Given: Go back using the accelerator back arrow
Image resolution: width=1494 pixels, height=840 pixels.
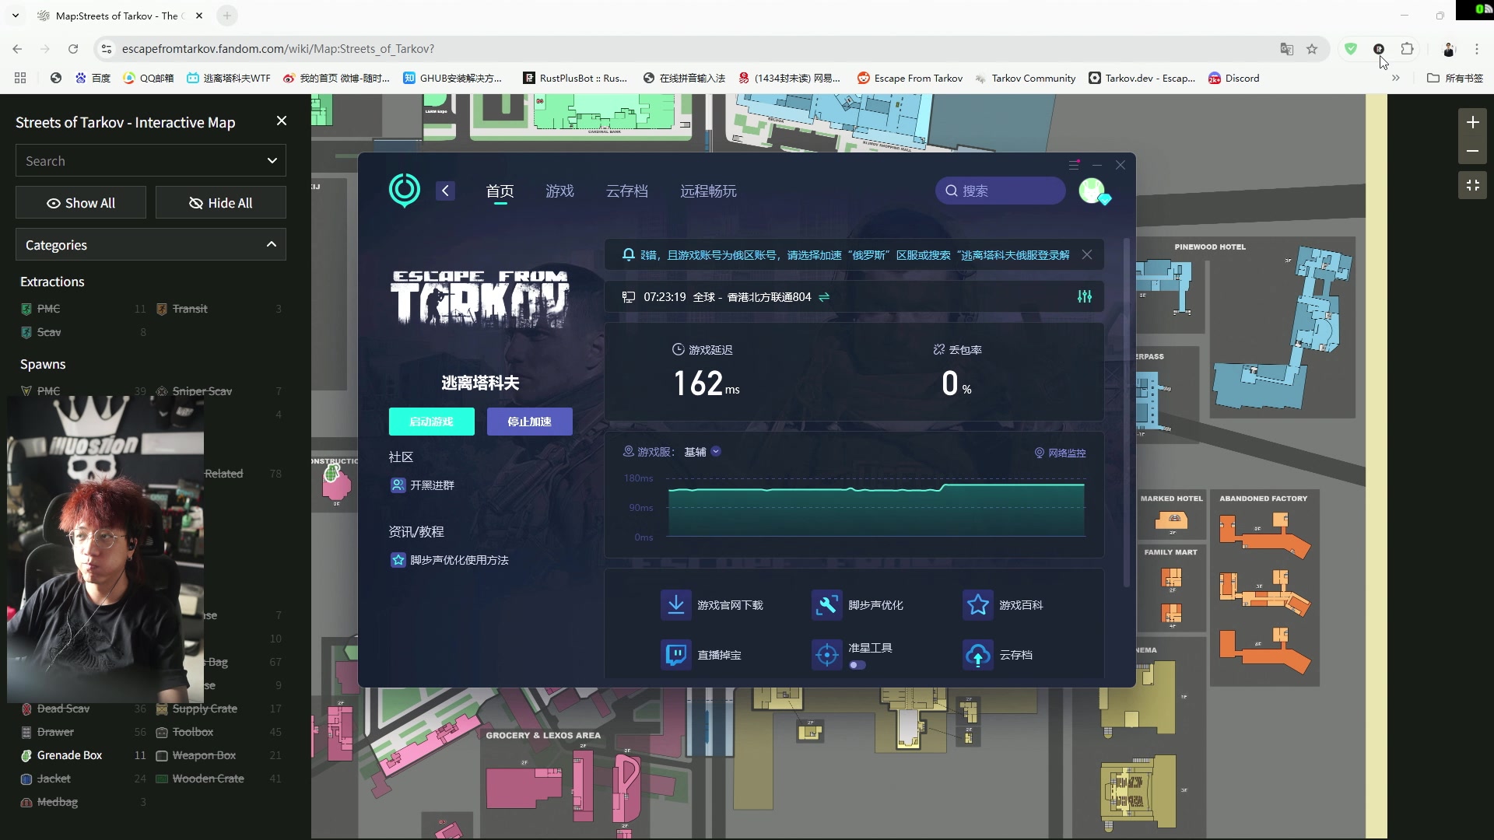Looking at the screenshot, I should [445, 191].
